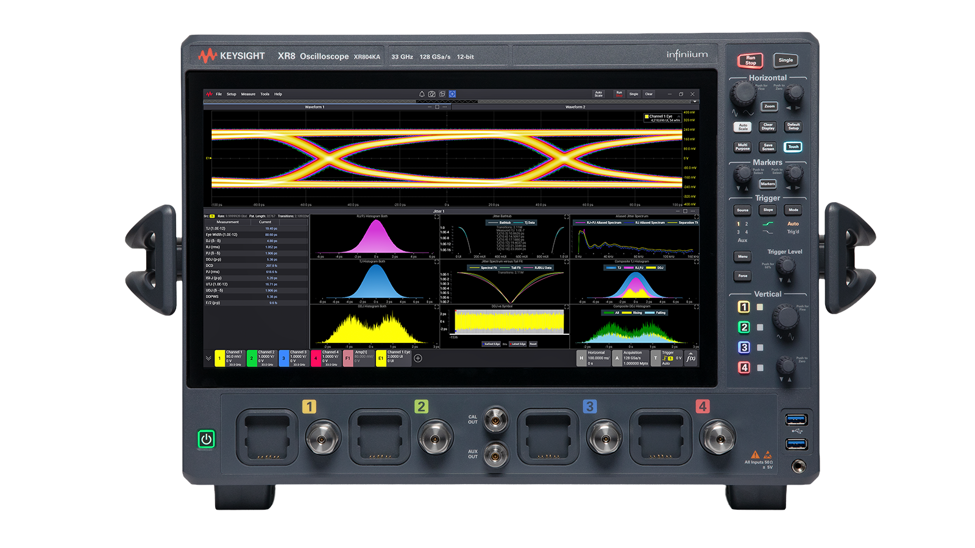
Task: Click the Trigger Mode hardware key
Action: pyautogui.click(x=793, y=210)
